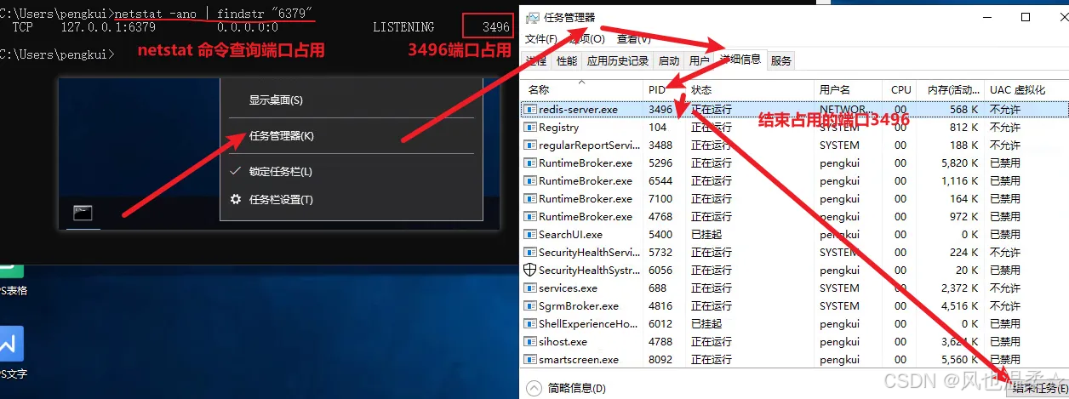1069x399 pixels.
Task: Click the services.exe process icon
Action: [x=530, y=288]
